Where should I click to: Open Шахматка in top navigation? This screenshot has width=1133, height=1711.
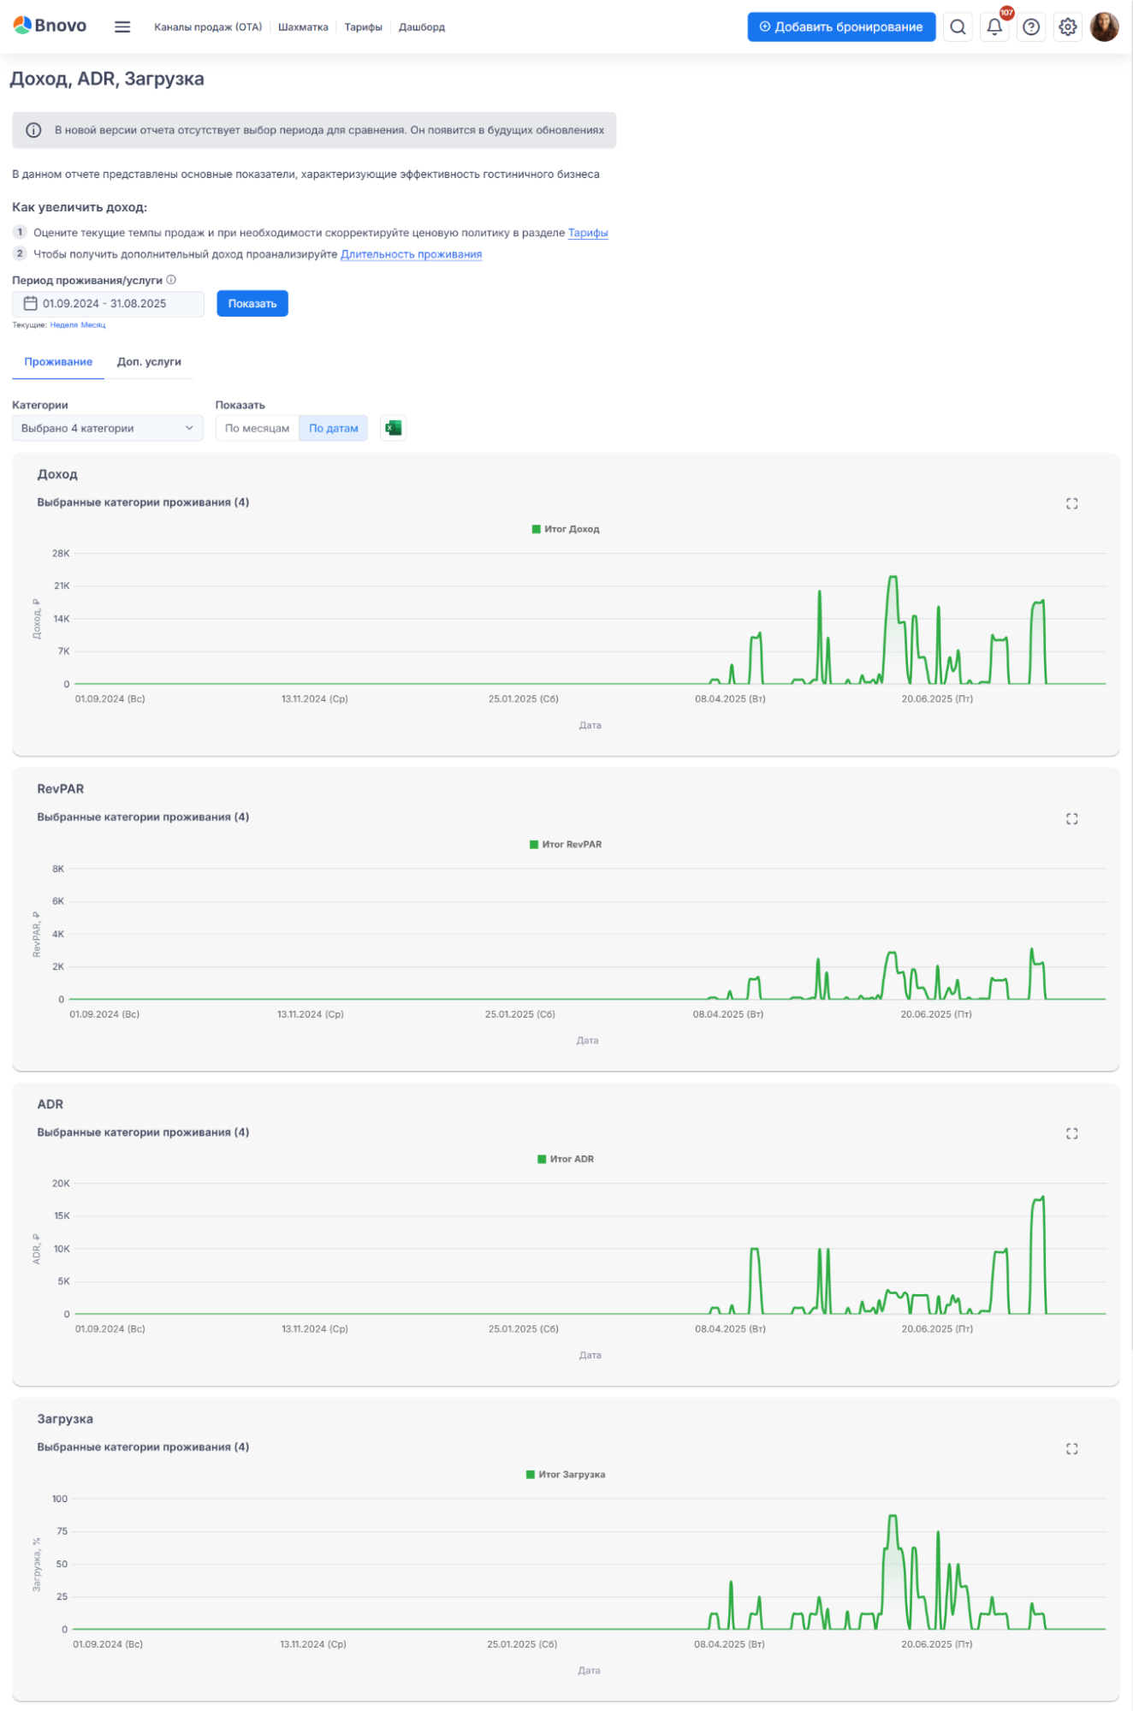[303, 27]
